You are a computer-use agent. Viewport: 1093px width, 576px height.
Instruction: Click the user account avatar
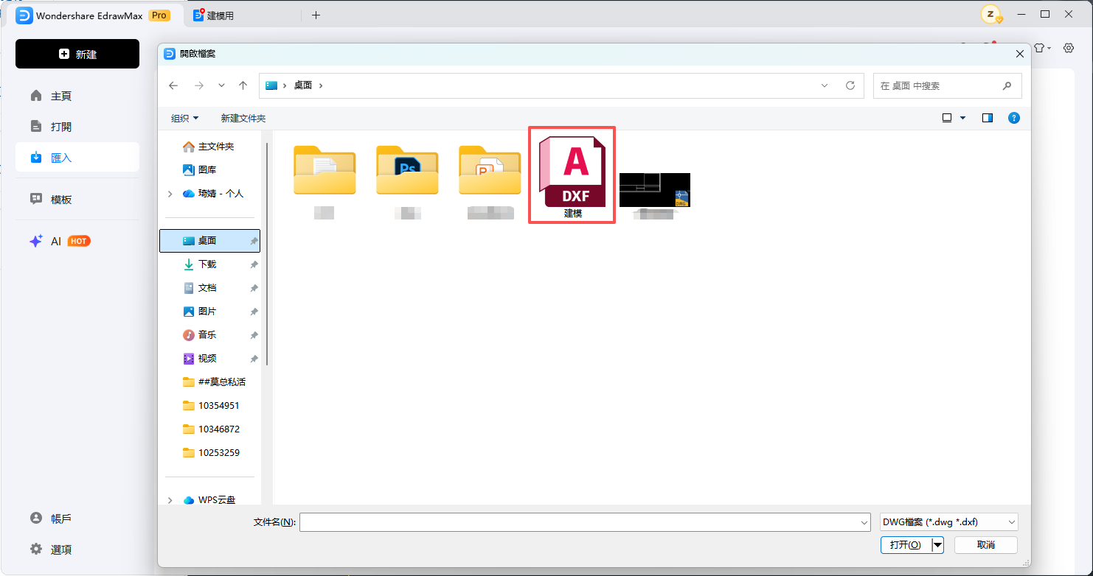pyautogui.click(x=990, y=15)
